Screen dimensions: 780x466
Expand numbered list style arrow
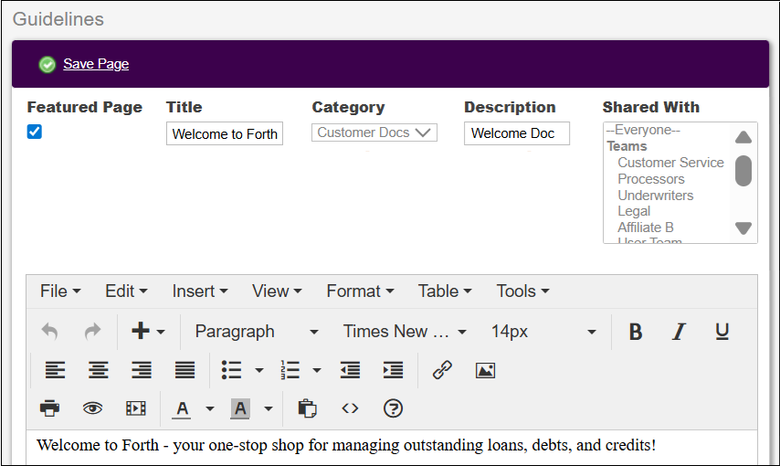317,370
